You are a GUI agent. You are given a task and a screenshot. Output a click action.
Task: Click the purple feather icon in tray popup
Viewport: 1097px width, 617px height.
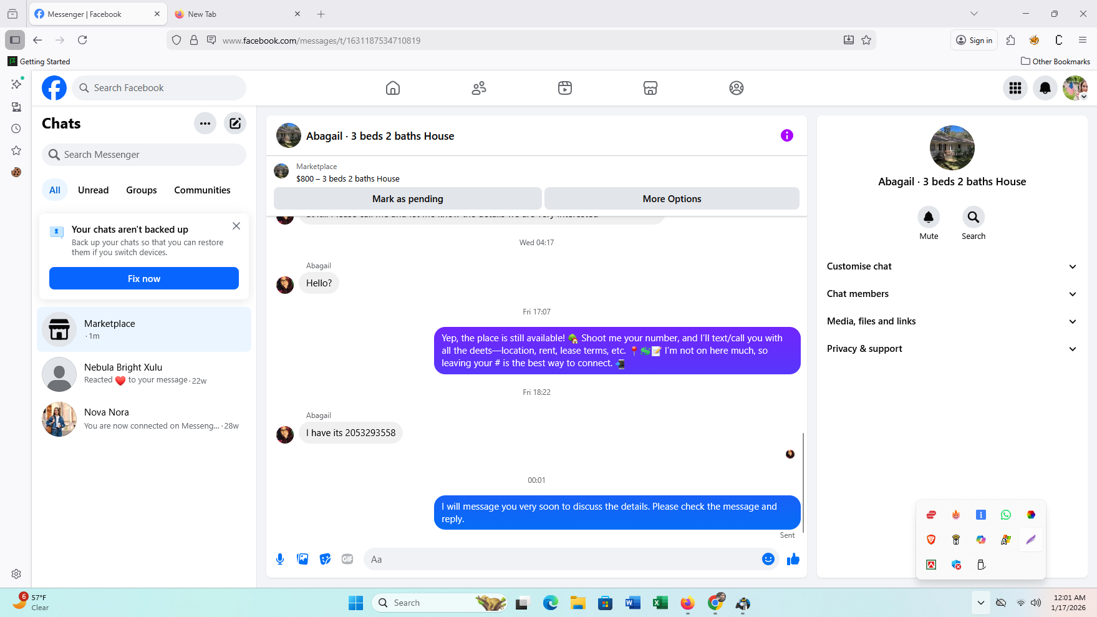(x=1031, y=540)
